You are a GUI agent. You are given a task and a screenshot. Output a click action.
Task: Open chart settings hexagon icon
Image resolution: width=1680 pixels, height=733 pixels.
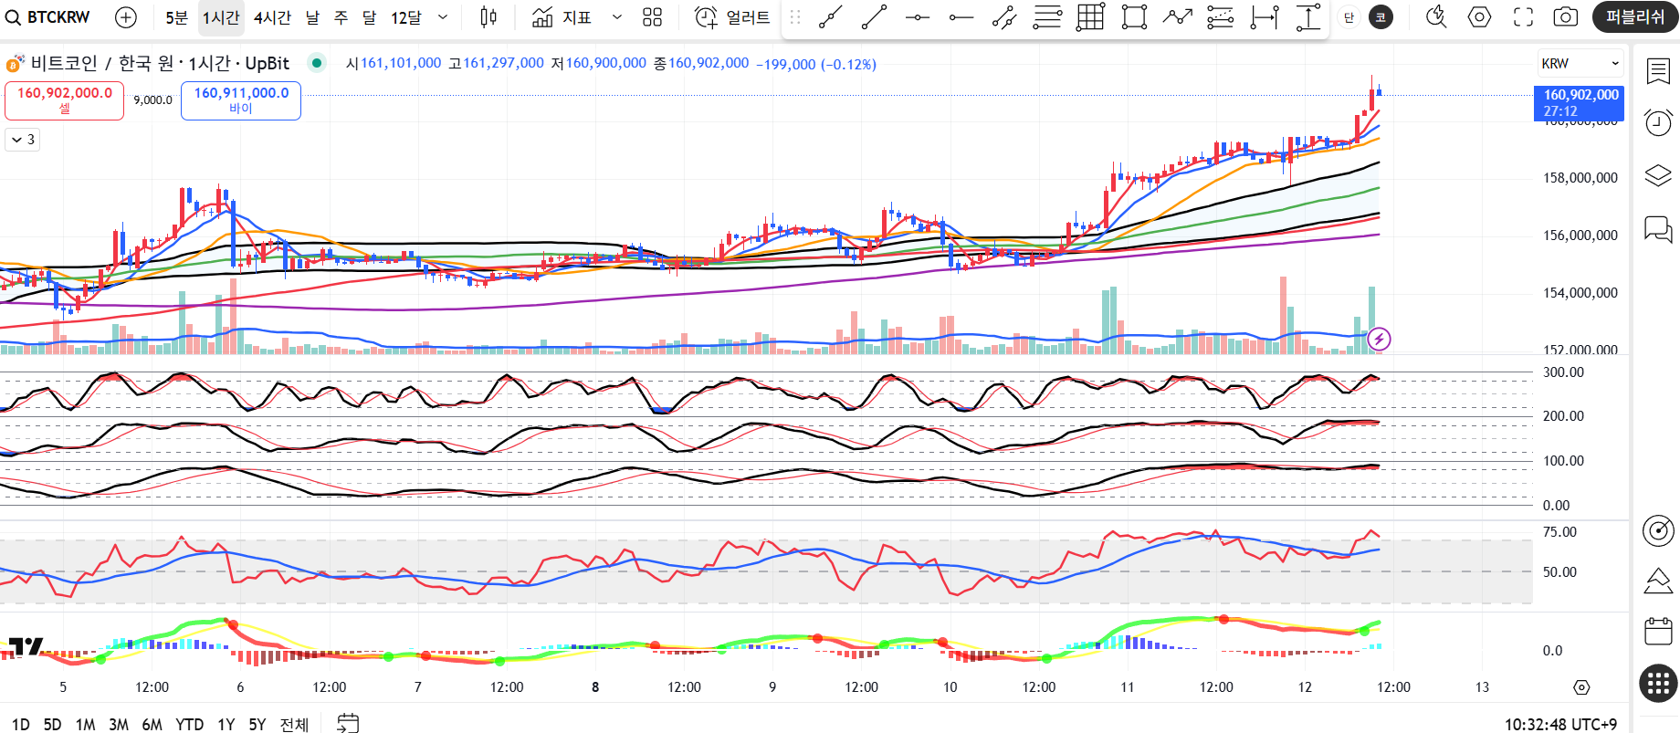(1480, 17)
